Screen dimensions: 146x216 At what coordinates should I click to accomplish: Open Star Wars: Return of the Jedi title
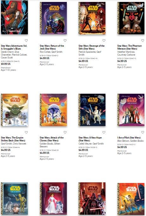click(52, 47)
